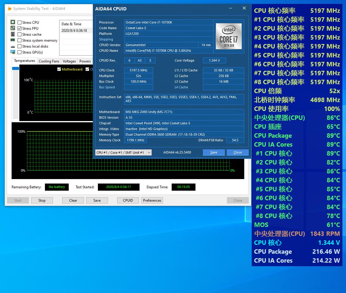Click the Instruction Set field listing x86, SSE, AVX
The width and height of the screenshot is (346, 293).
[184, 99]
